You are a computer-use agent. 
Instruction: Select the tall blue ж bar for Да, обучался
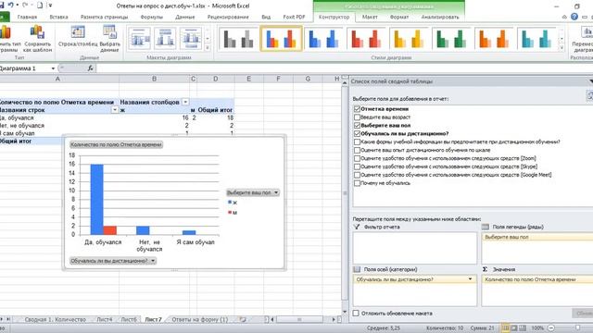[96, 200]
